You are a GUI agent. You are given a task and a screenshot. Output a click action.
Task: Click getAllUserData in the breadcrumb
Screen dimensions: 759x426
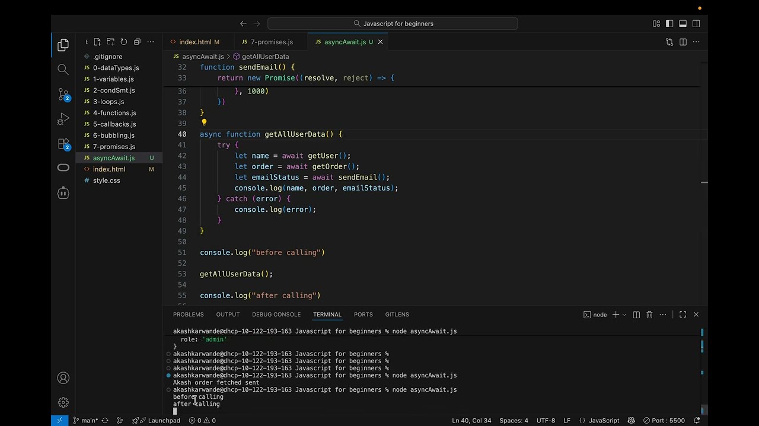(x=265, y=56)
